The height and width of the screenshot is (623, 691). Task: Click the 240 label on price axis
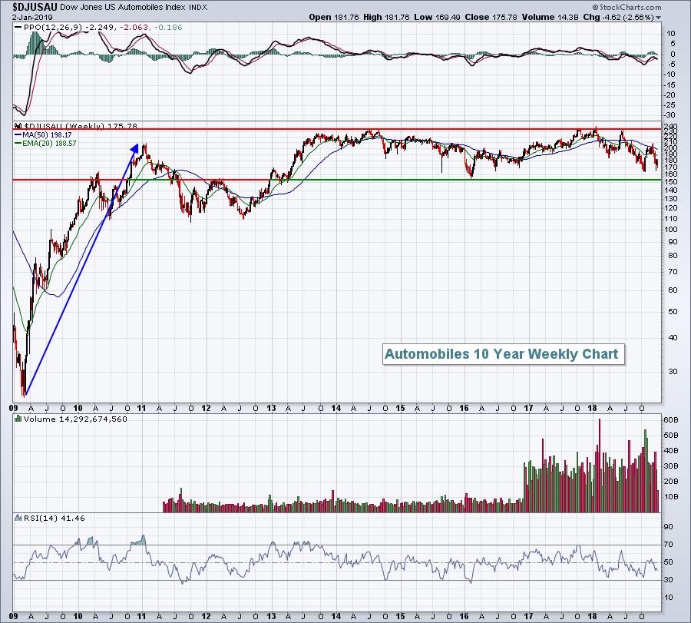click(x=671, y=126)
